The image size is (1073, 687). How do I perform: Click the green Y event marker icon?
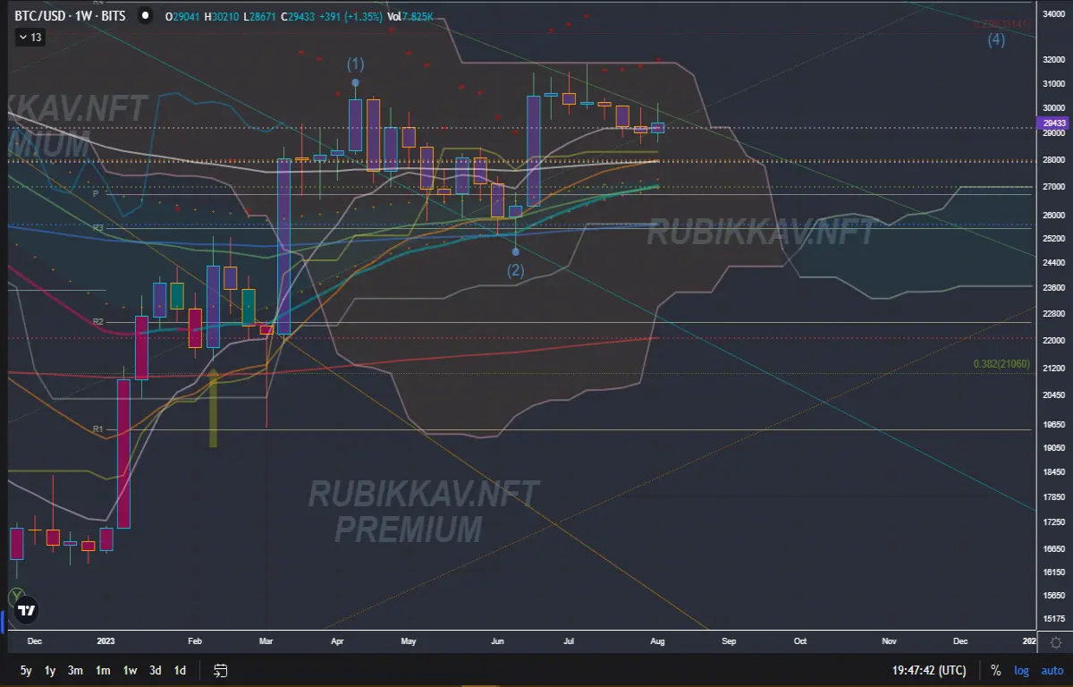(15, 596)
